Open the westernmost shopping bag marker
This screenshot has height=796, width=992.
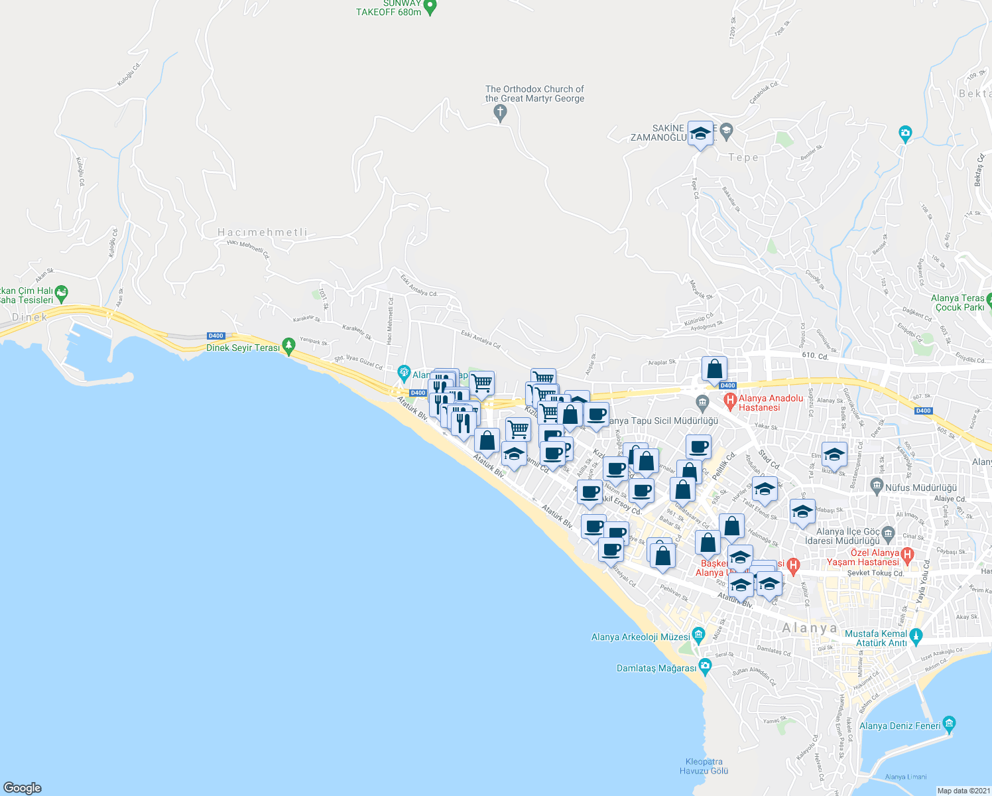pyautogui.click(x=487, y=440)
